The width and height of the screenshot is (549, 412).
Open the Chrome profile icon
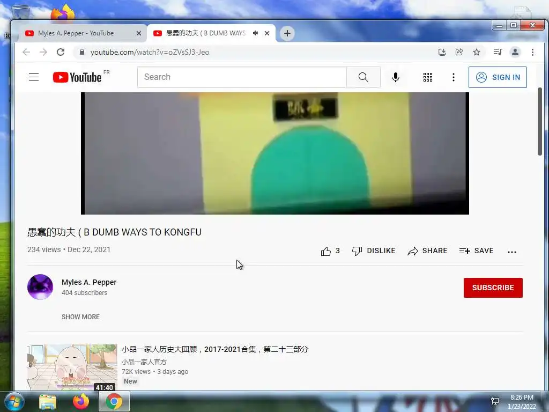click(515, 52)
